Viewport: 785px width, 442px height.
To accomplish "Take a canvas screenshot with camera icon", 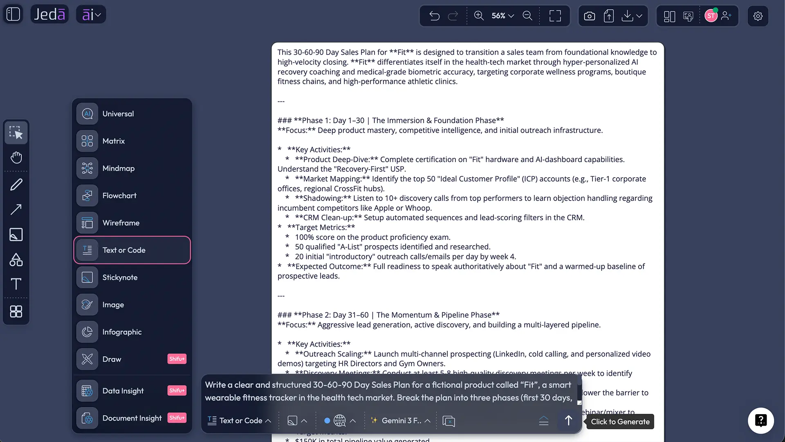I will [x=589, y=16].
